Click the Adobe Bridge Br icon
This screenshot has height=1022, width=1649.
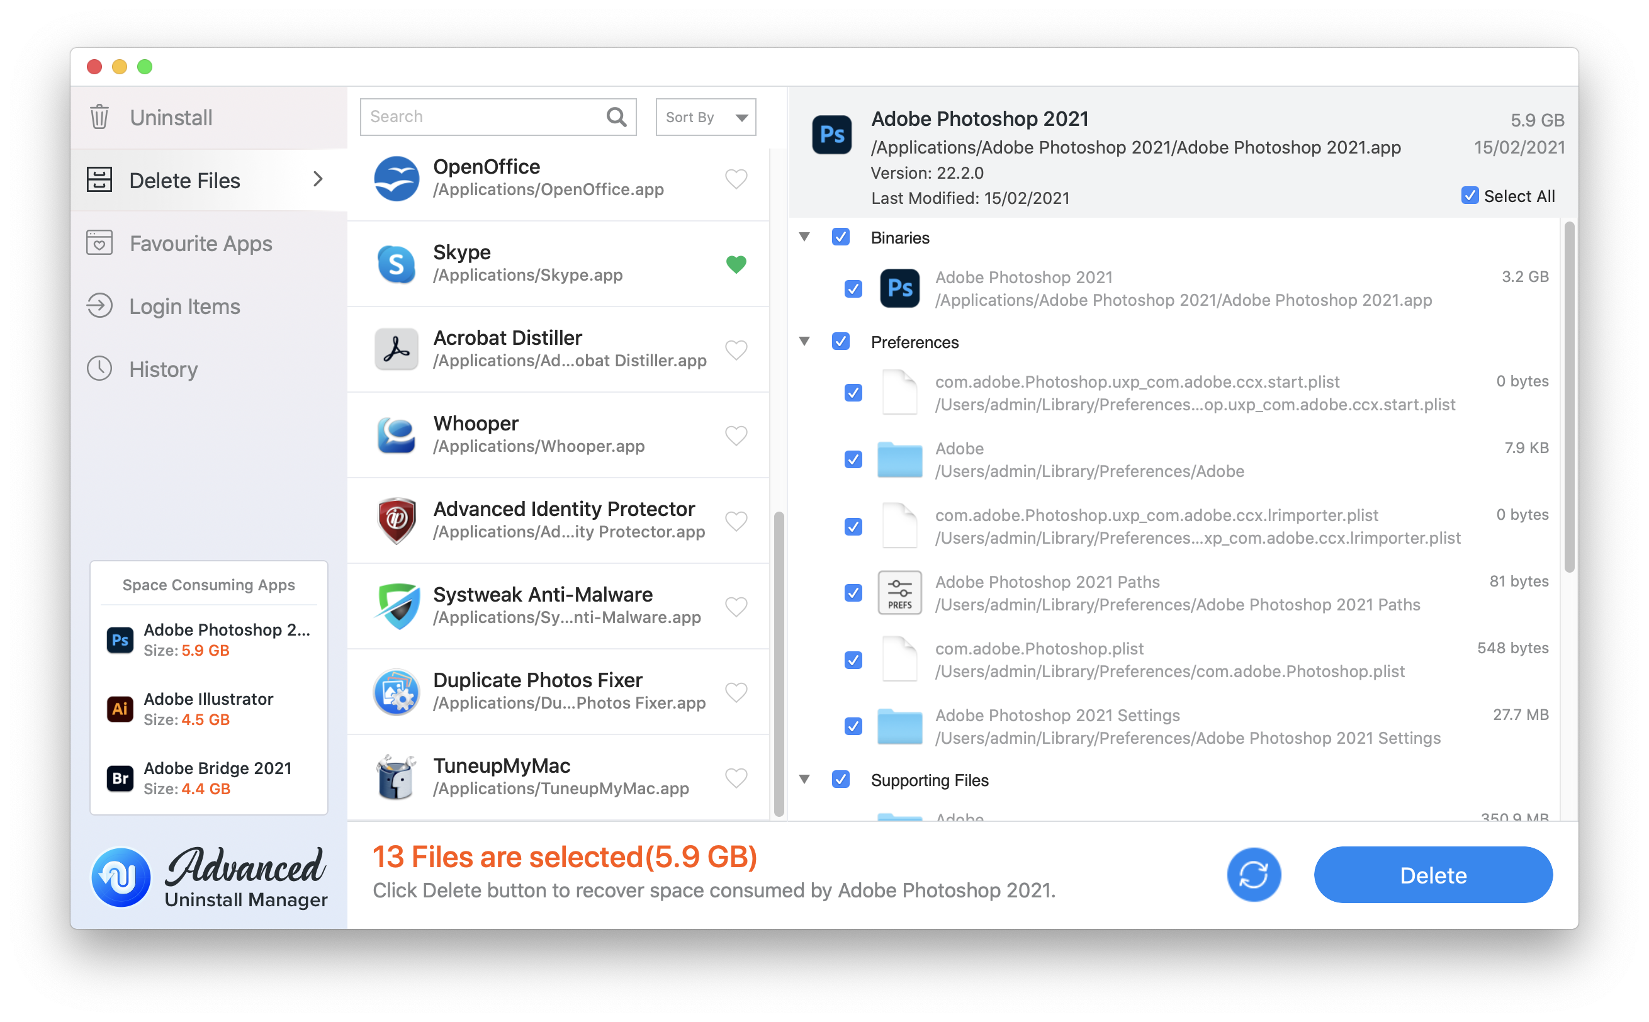pyautogui.click(x=120, y=778)
